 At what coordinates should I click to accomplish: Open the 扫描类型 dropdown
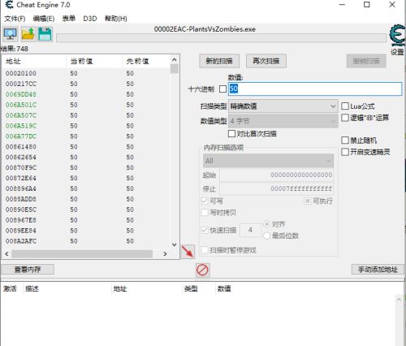coord(283,106)
